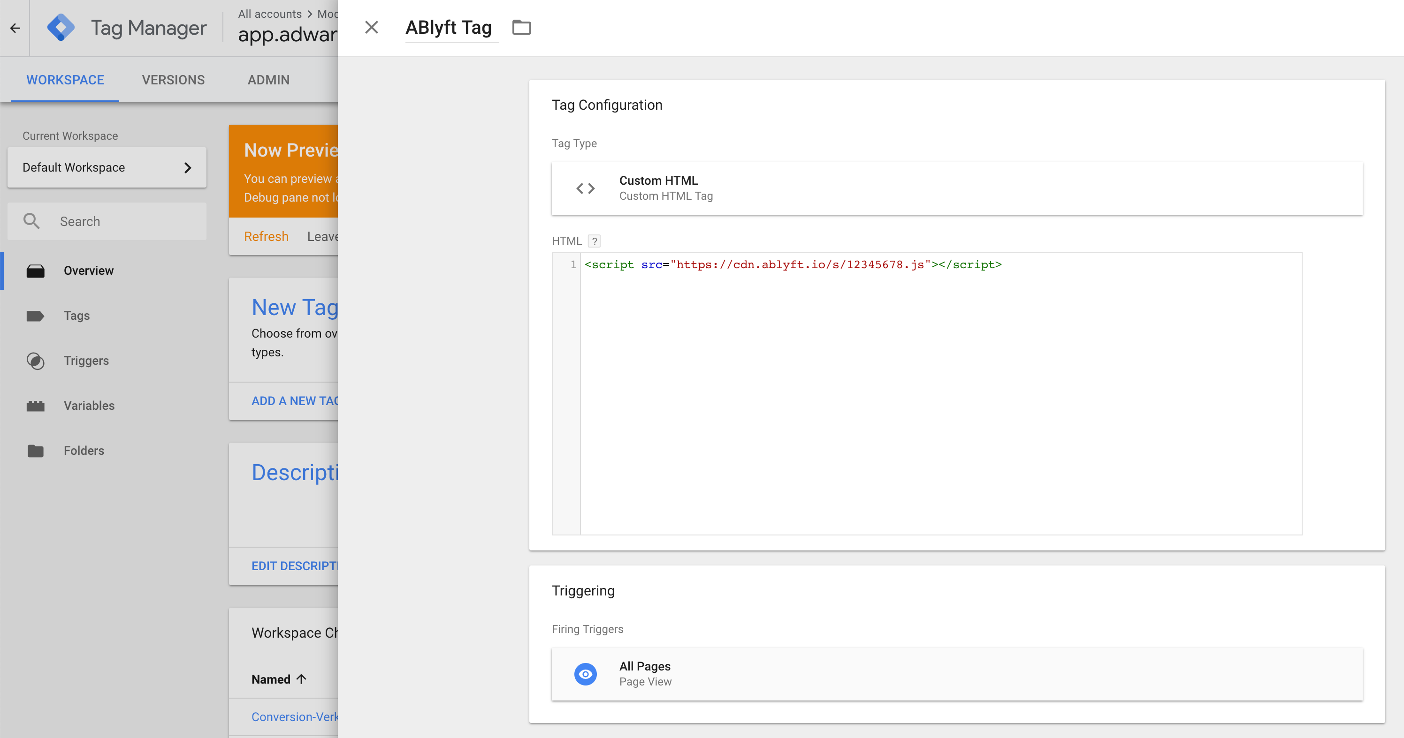Click EDIT DESCRIPTION link
1404x738 pixels.
pos(294,566)
